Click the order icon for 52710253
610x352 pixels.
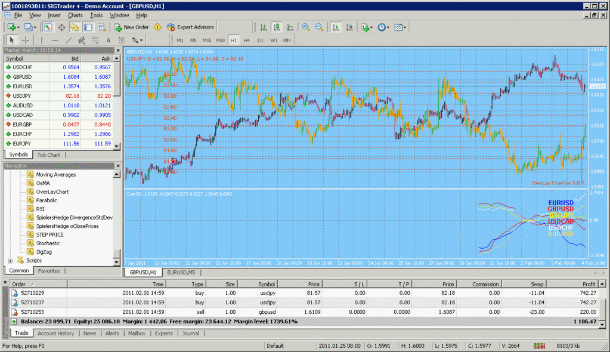(x=14, y=312)
